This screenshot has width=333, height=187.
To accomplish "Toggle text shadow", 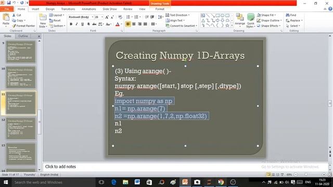I will point(88,24).
